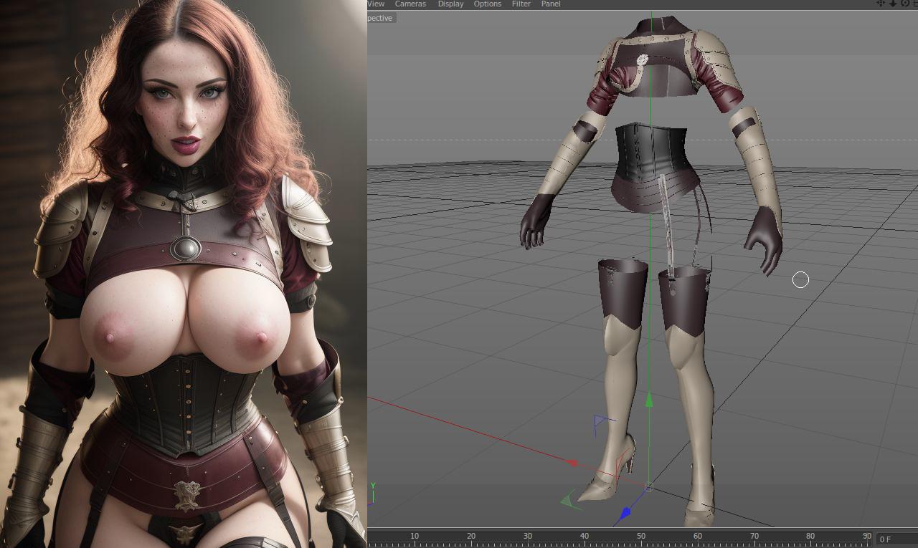Click the viewport pan (move camera) icon
This screenshot has width=918, height=548.
pyautogui.click(x=881, y=4)
